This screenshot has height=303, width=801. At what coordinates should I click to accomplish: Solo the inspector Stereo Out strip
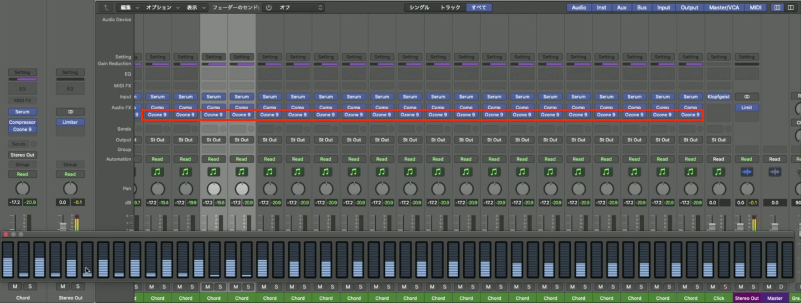(78, 286)
